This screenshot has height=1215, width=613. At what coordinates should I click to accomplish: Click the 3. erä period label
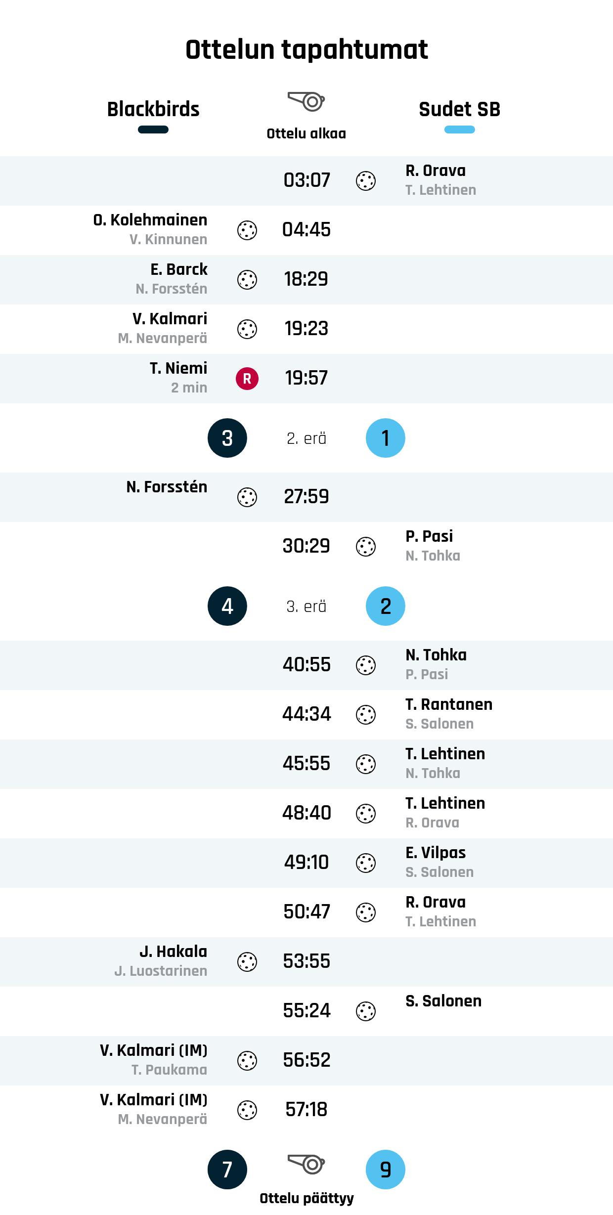tap(306, 607)
